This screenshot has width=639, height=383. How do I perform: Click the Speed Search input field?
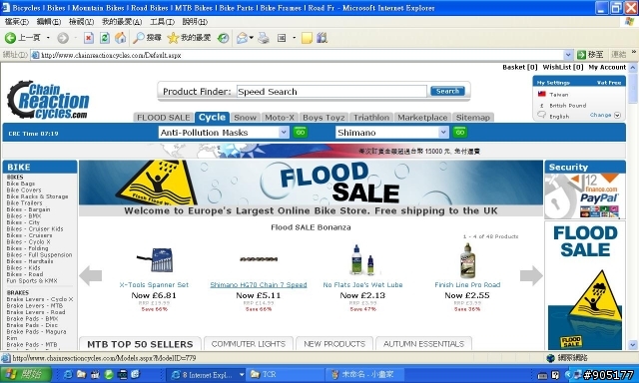tap(331, 92)
